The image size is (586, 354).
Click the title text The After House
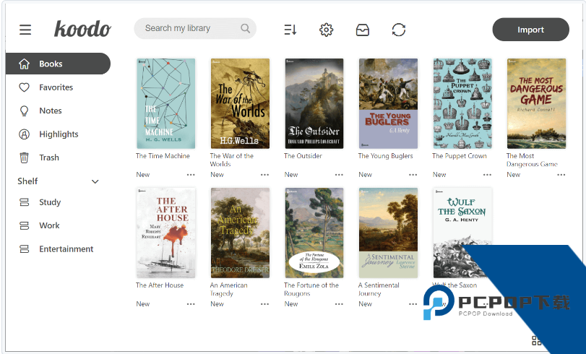point(160,285)
